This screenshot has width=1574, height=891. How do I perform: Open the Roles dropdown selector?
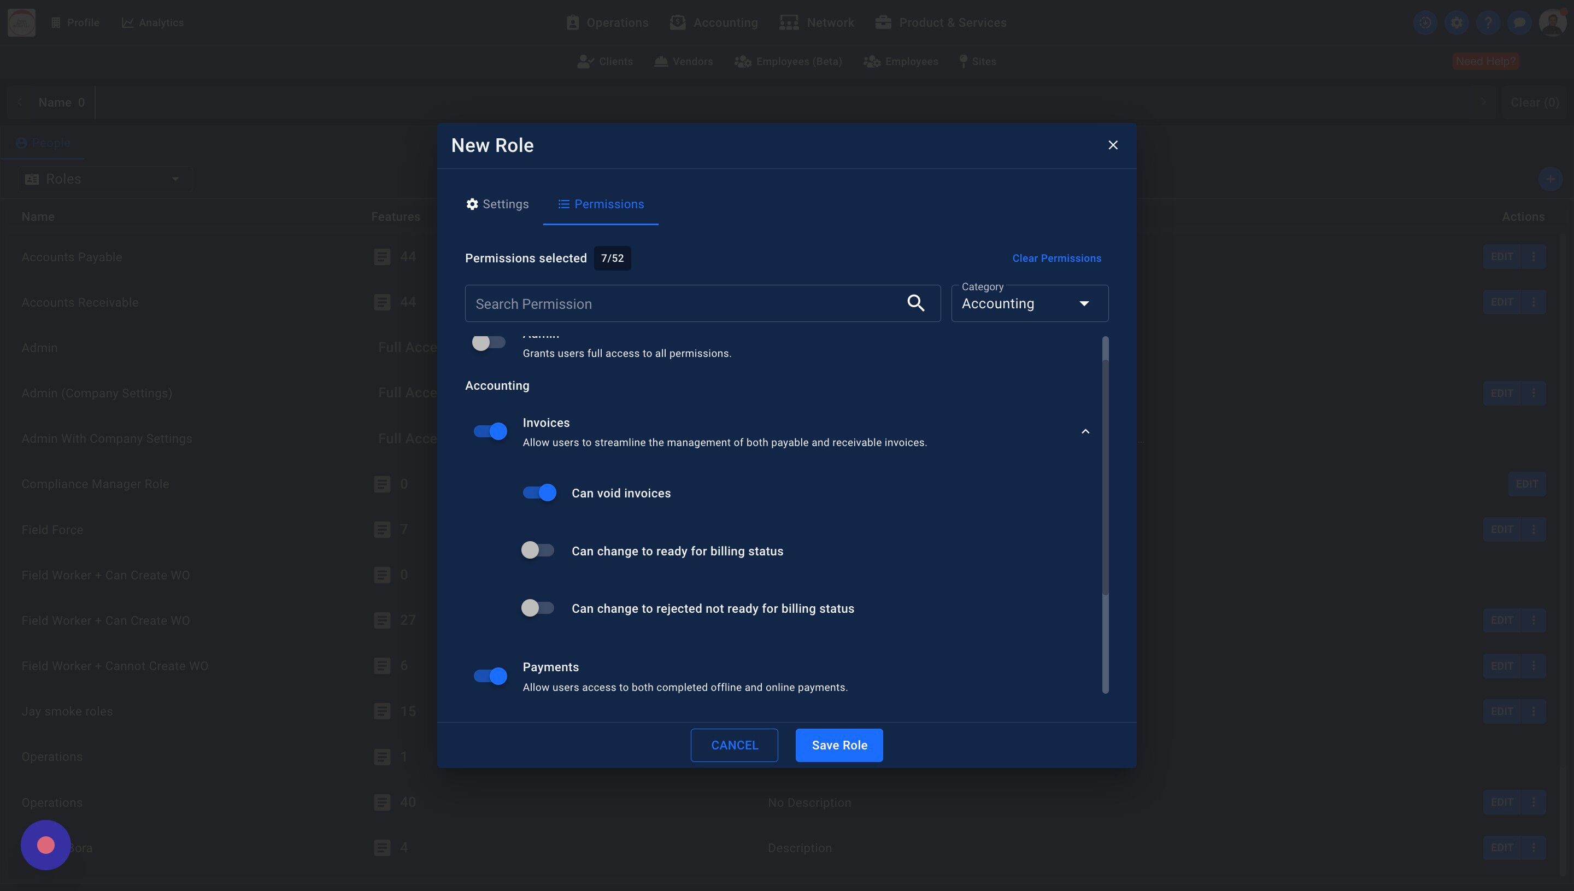pyautogui.click(x=104, y=179)
